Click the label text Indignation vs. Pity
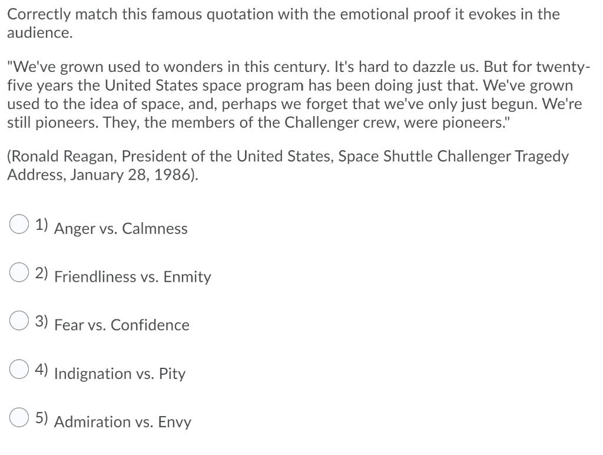The image size is (603, 455). coord(120,374)
